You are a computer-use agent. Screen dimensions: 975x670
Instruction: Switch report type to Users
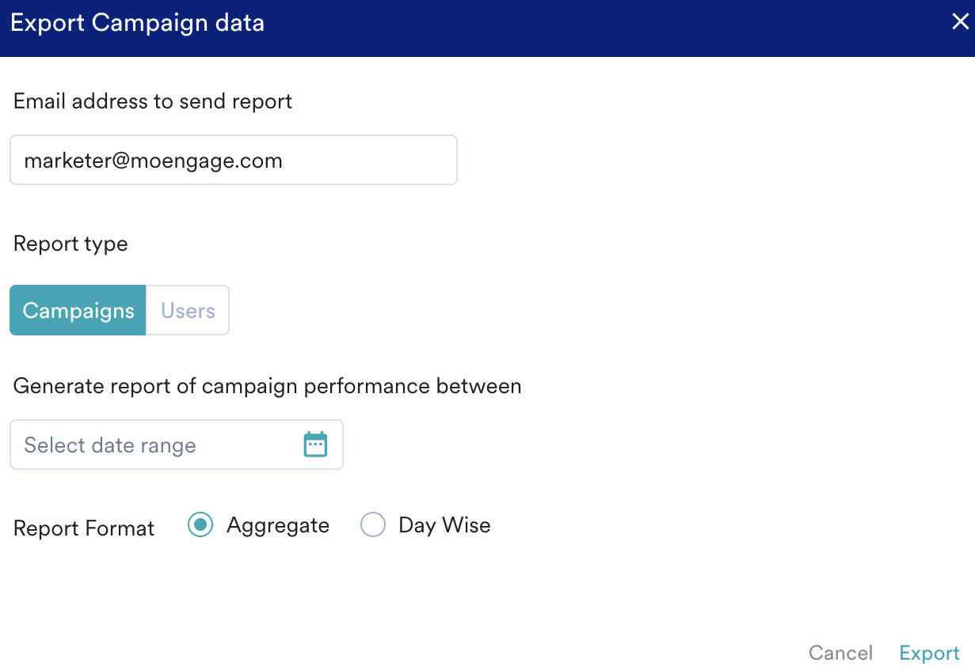point(188,311)
